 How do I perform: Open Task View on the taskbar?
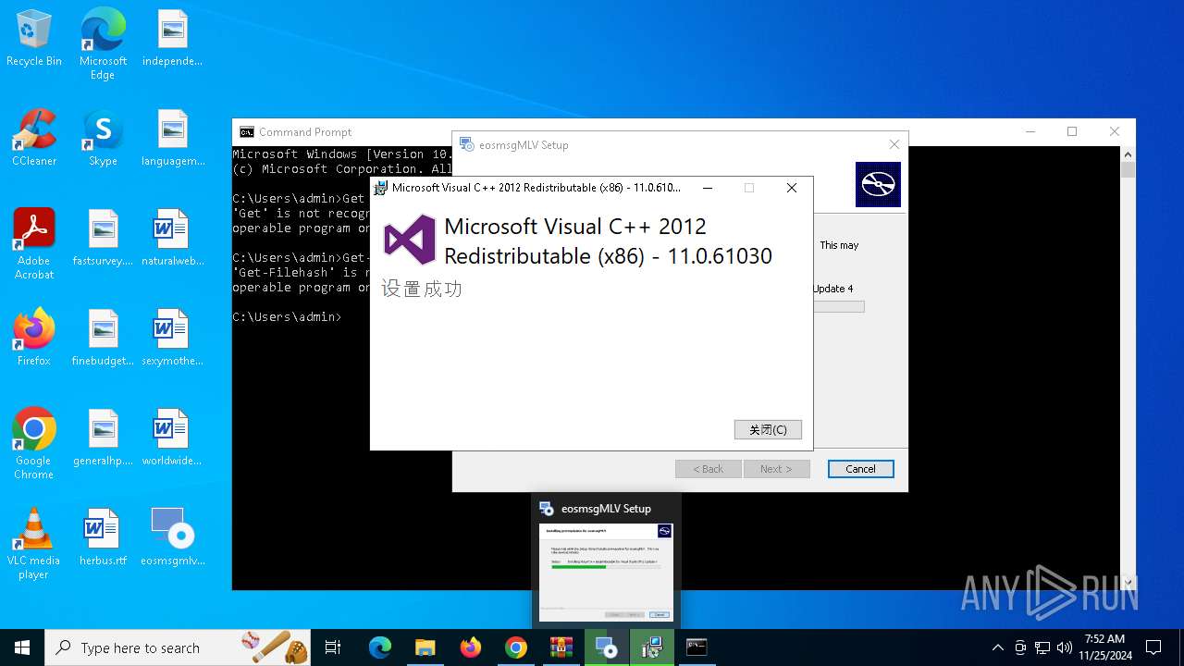point(333,647)
